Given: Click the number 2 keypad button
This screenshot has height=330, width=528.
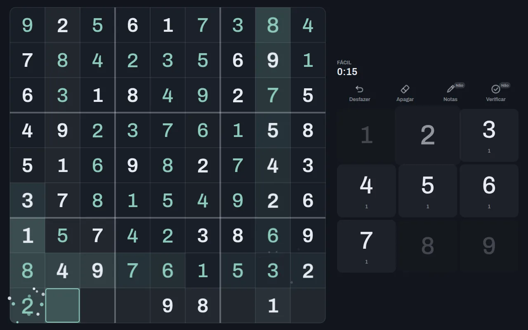Looking at the screenshot, I should 428,135.
